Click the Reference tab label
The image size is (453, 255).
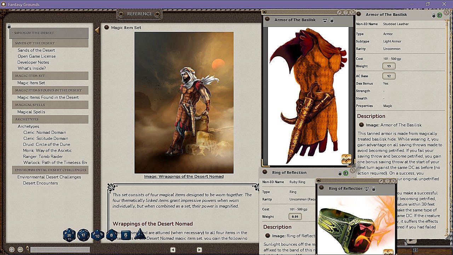[x=139, y=14]
